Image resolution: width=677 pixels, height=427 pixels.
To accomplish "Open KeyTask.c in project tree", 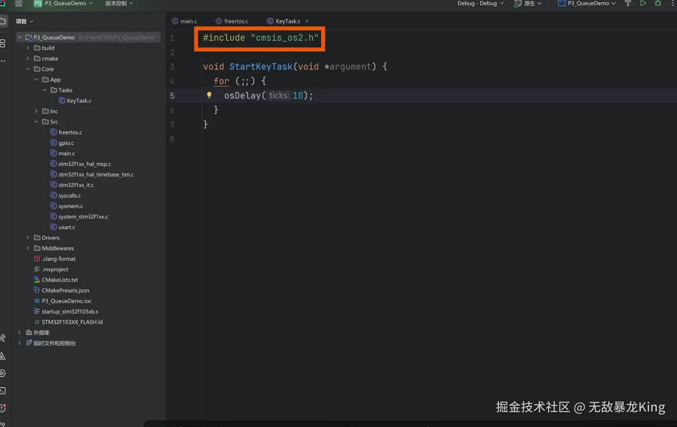I will point(79,101).
